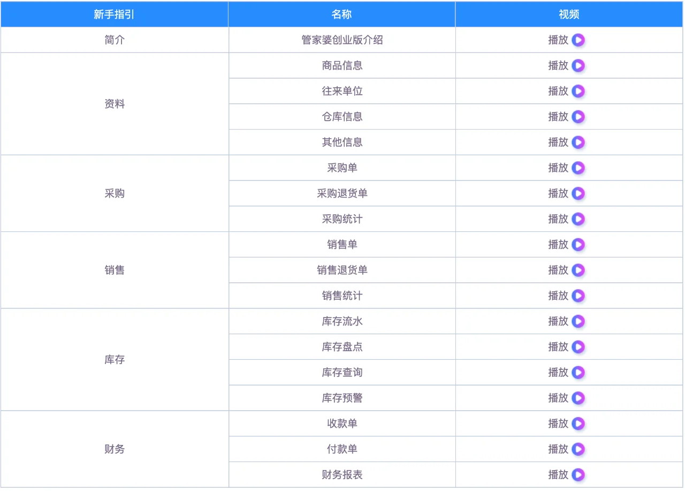Image resolution: width=685 pixels, height=491 pixels.
Task: Click play icon in 收款单 row
Action: tap(578, 424)
